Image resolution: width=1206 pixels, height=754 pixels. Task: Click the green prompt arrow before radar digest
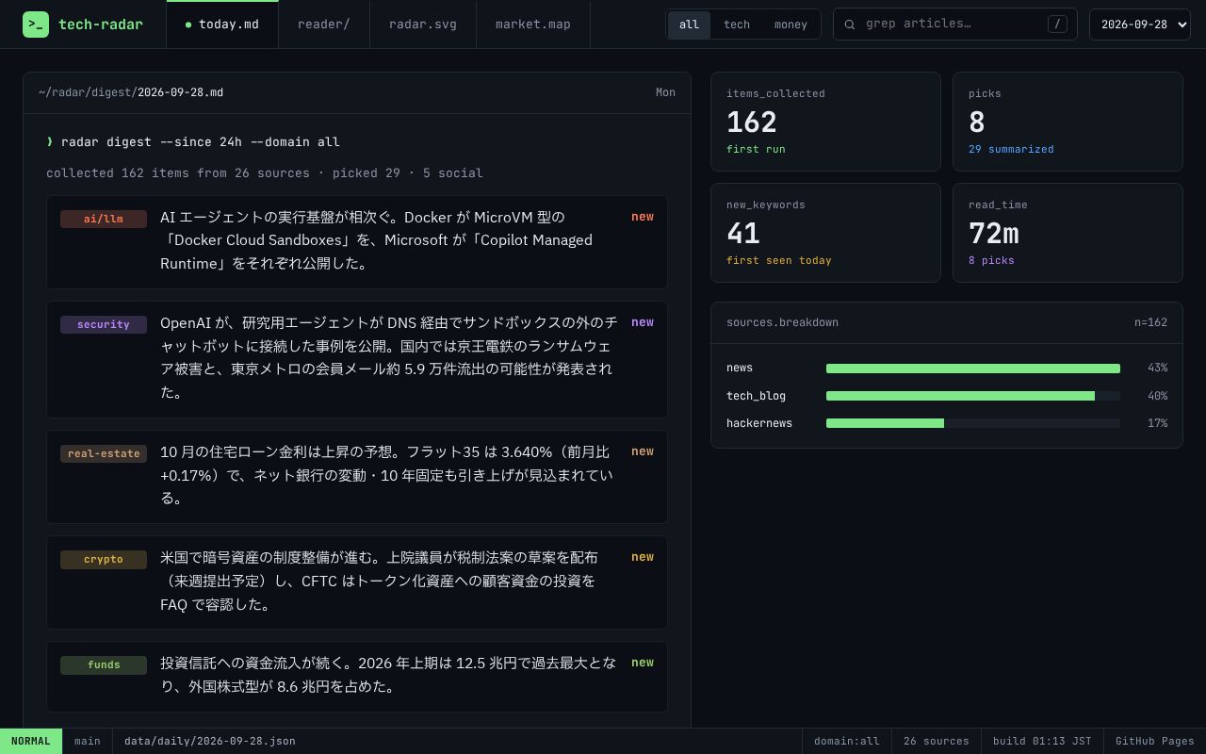click(x=50, y=141)
